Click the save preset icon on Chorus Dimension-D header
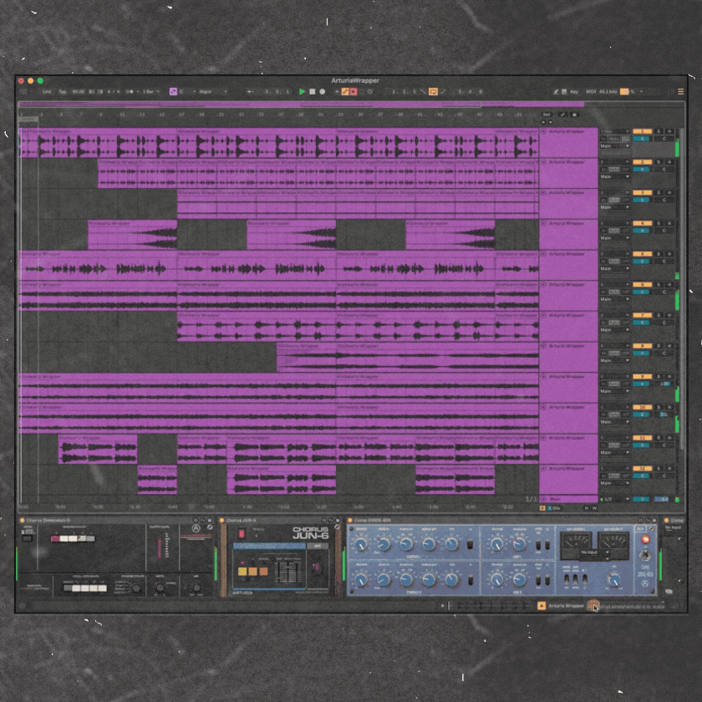702x702 pixels. point(210,520)
